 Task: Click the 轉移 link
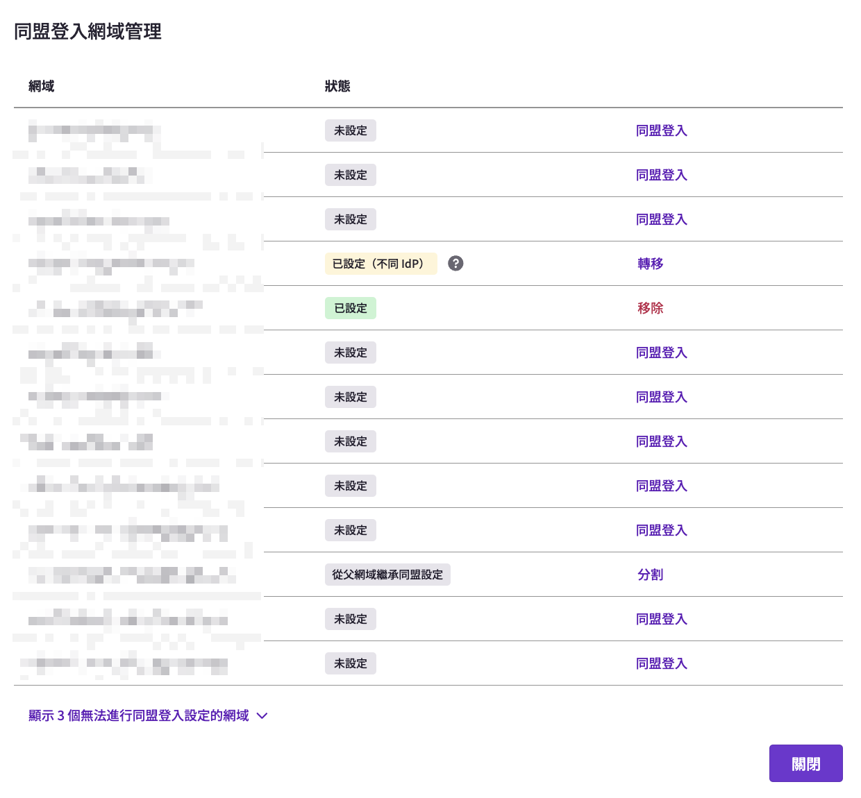pyautogui.click(x=651, y=264)
